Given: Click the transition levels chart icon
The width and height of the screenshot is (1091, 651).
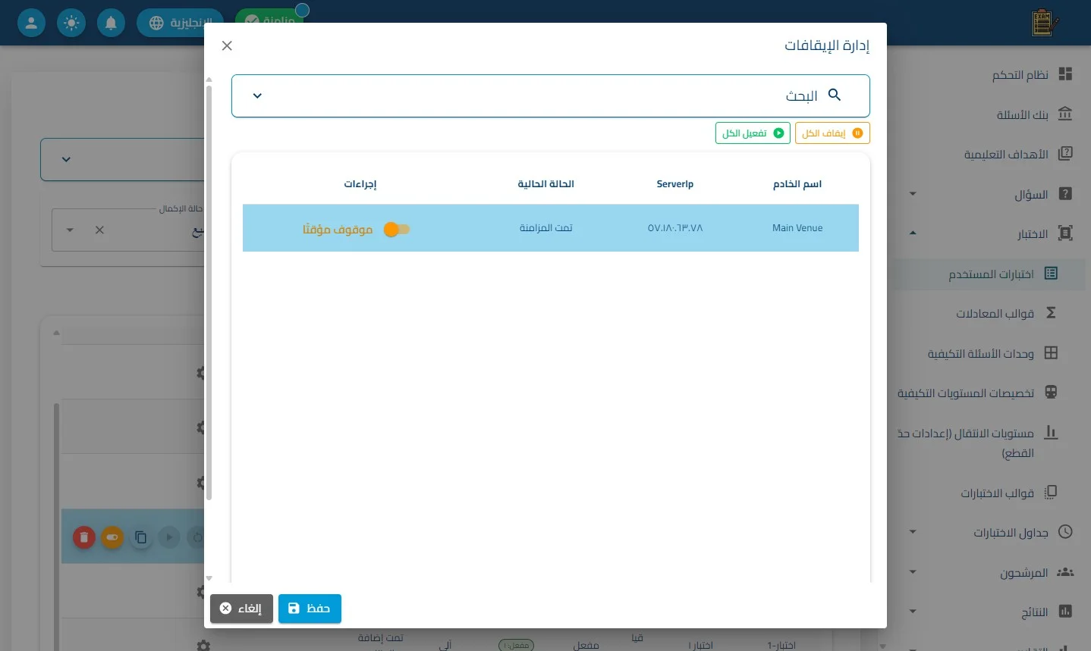Looking at the screenshot, I should pos(1051,432).
